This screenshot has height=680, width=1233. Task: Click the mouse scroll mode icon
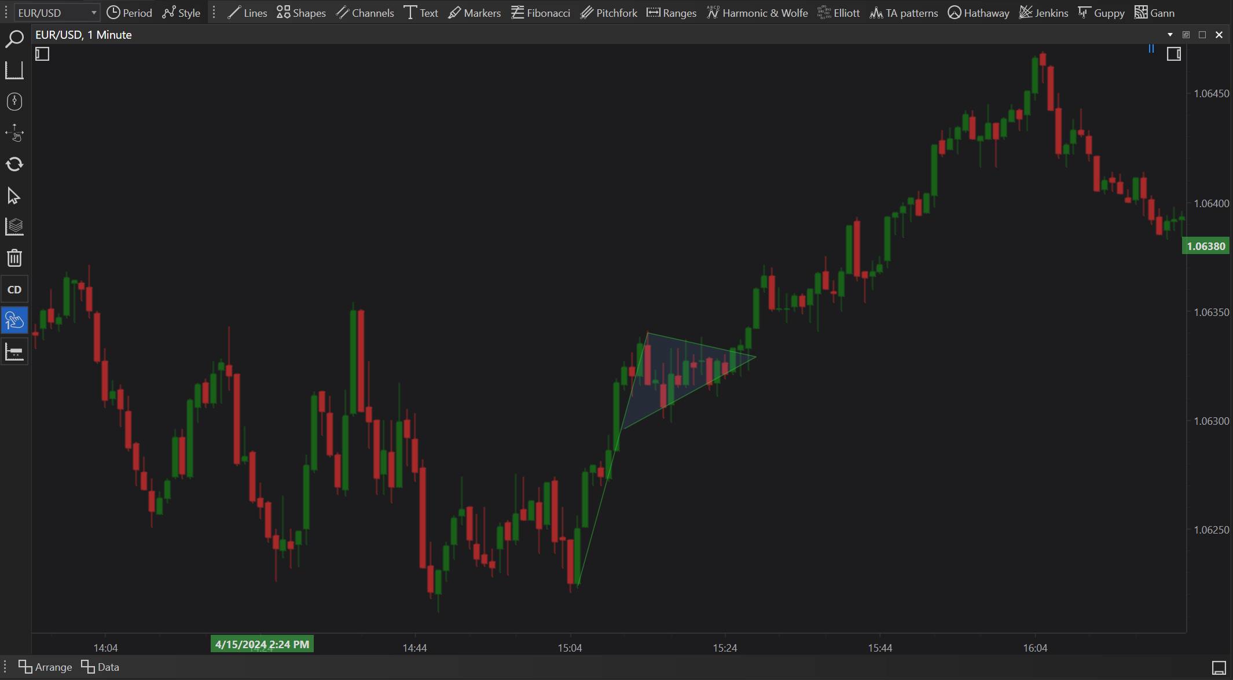point(14,102)
